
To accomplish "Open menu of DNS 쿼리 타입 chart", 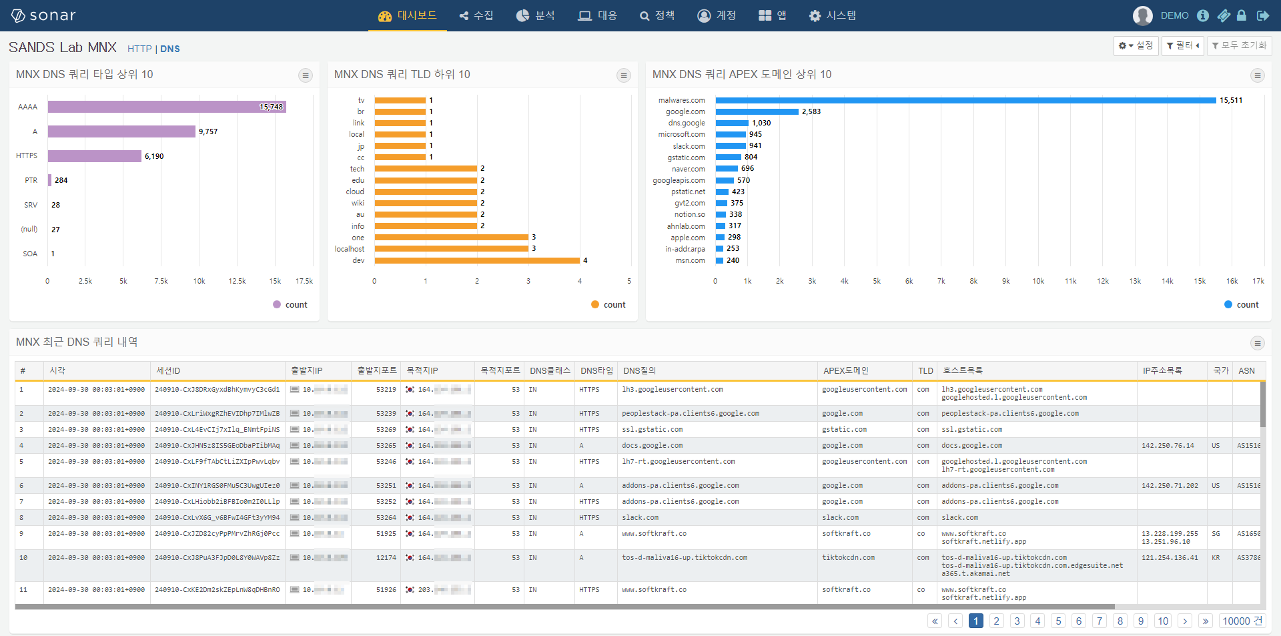I will [x=306, y=75].
